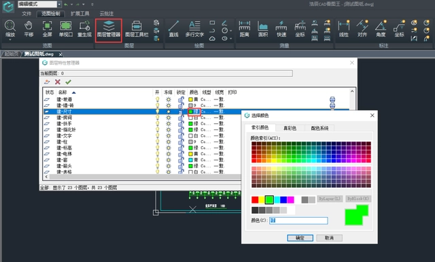The height and width of the screenshot is (262, 435).
Task: Toggle freeze sun icon for 建-扶手 layer
Action: tap(169, 124)
